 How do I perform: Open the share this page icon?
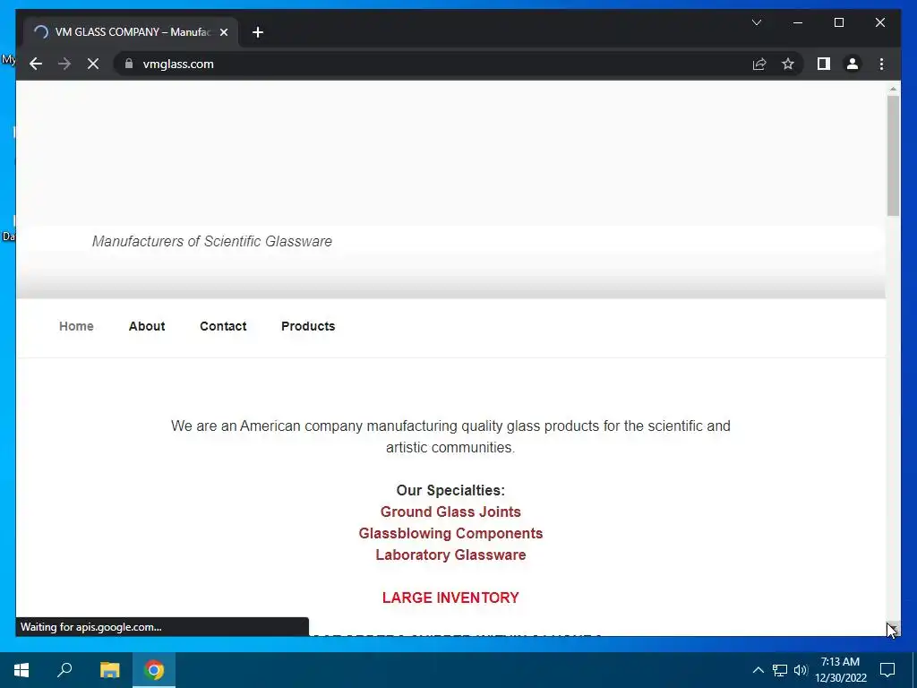(759, 64)
